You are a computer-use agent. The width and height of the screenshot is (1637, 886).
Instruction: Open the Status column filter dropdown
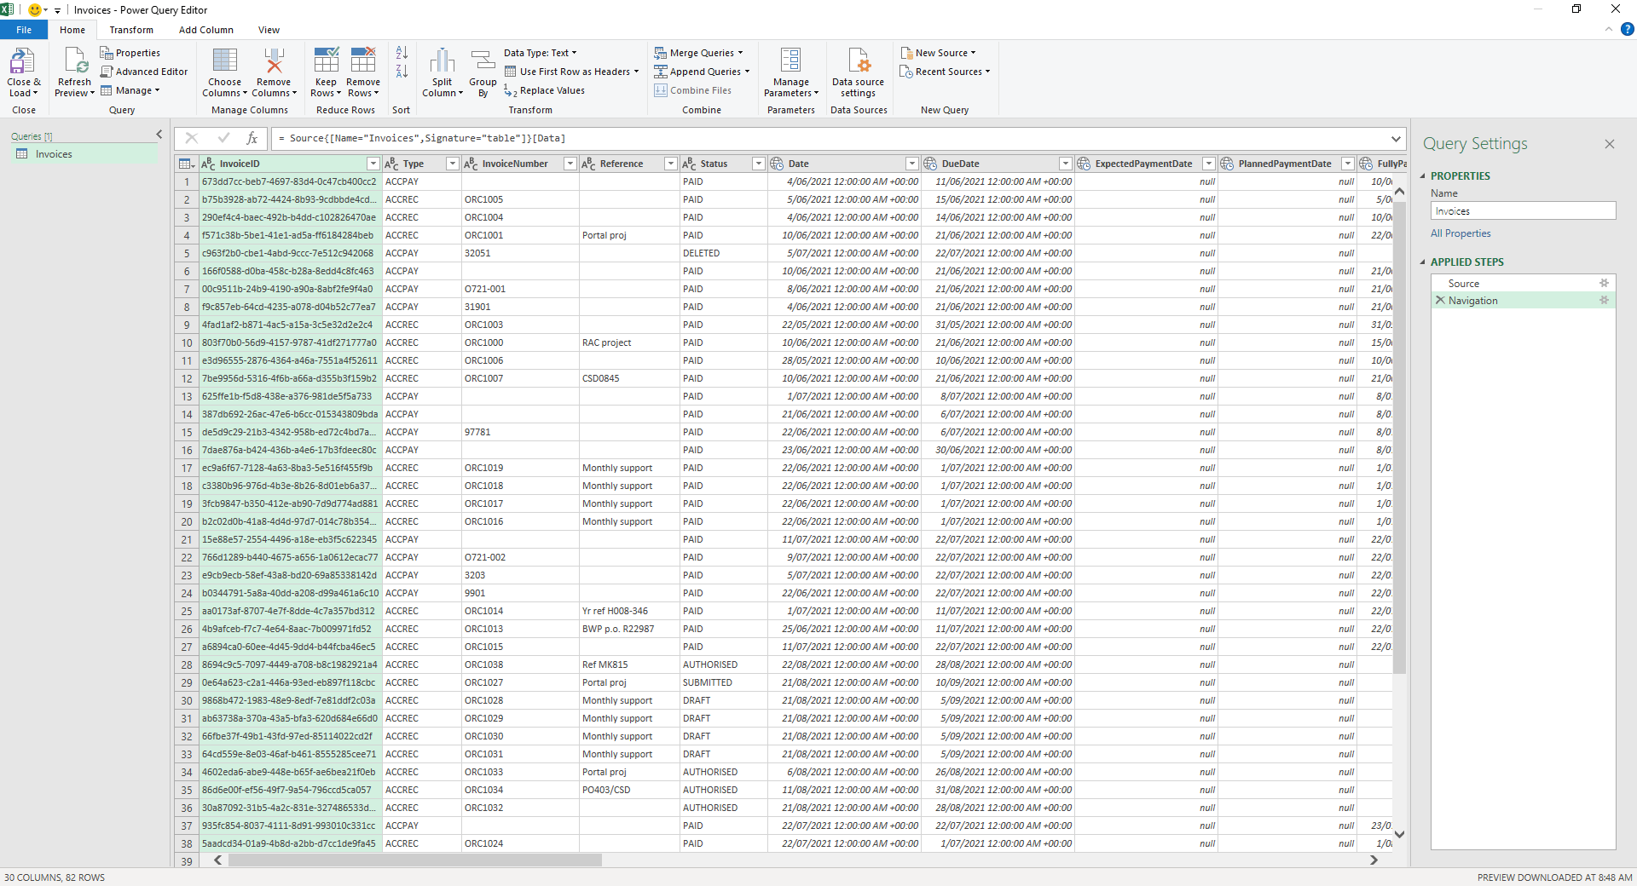tap(759, 163)
